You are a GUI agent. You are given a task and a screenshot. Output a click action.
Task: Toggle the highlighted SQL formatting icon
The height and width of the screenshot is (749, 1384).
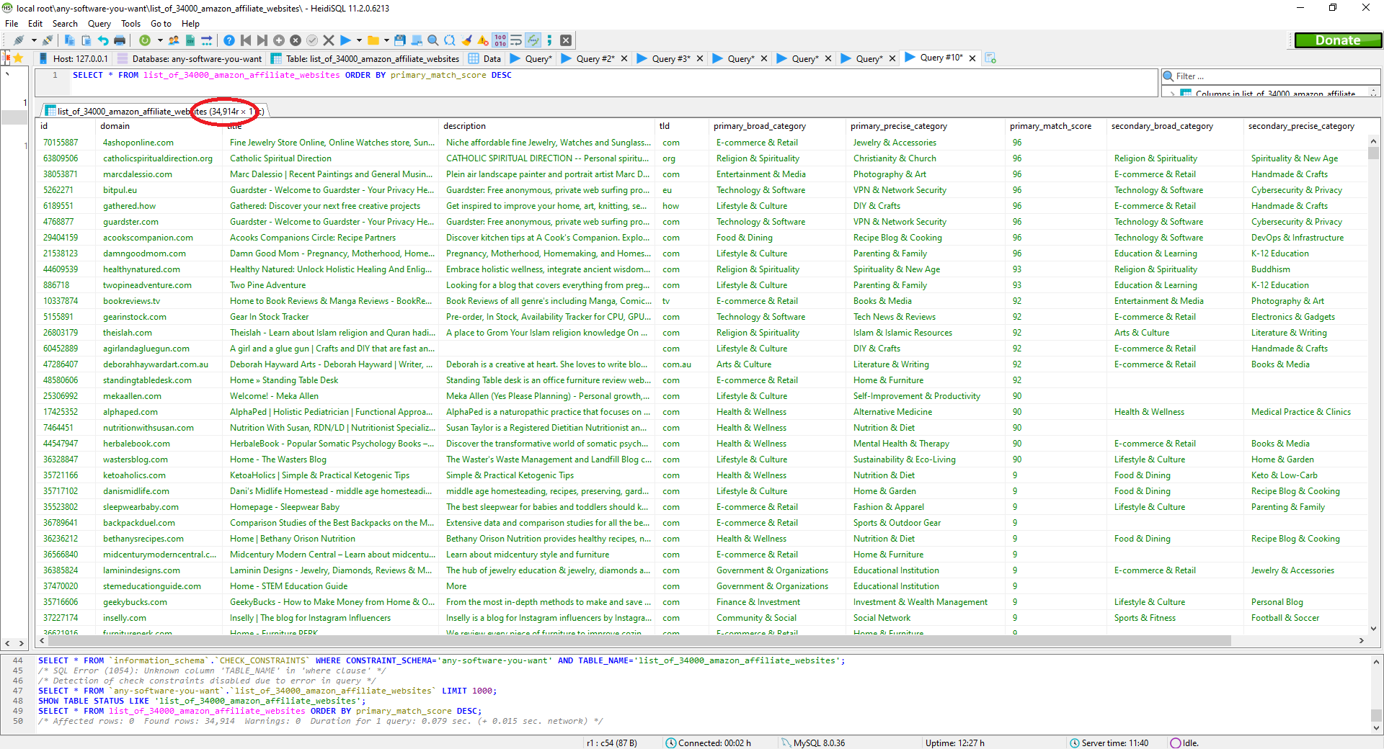click(x=533, y=40)
